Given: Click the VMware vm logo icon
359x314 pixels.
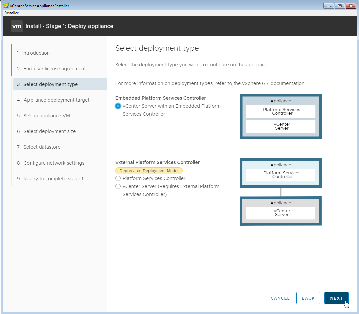Looking at the screenshot, I should tap(17, 26).
